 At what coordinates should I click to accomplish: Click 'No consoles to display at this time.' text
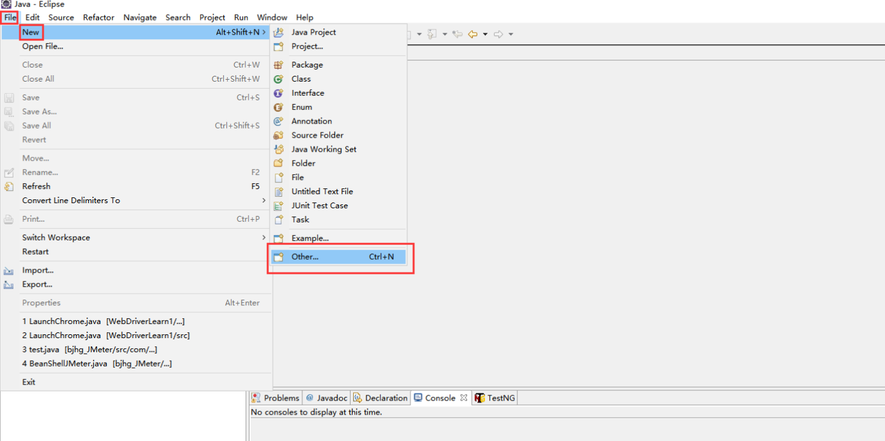(x=316, y=412)
